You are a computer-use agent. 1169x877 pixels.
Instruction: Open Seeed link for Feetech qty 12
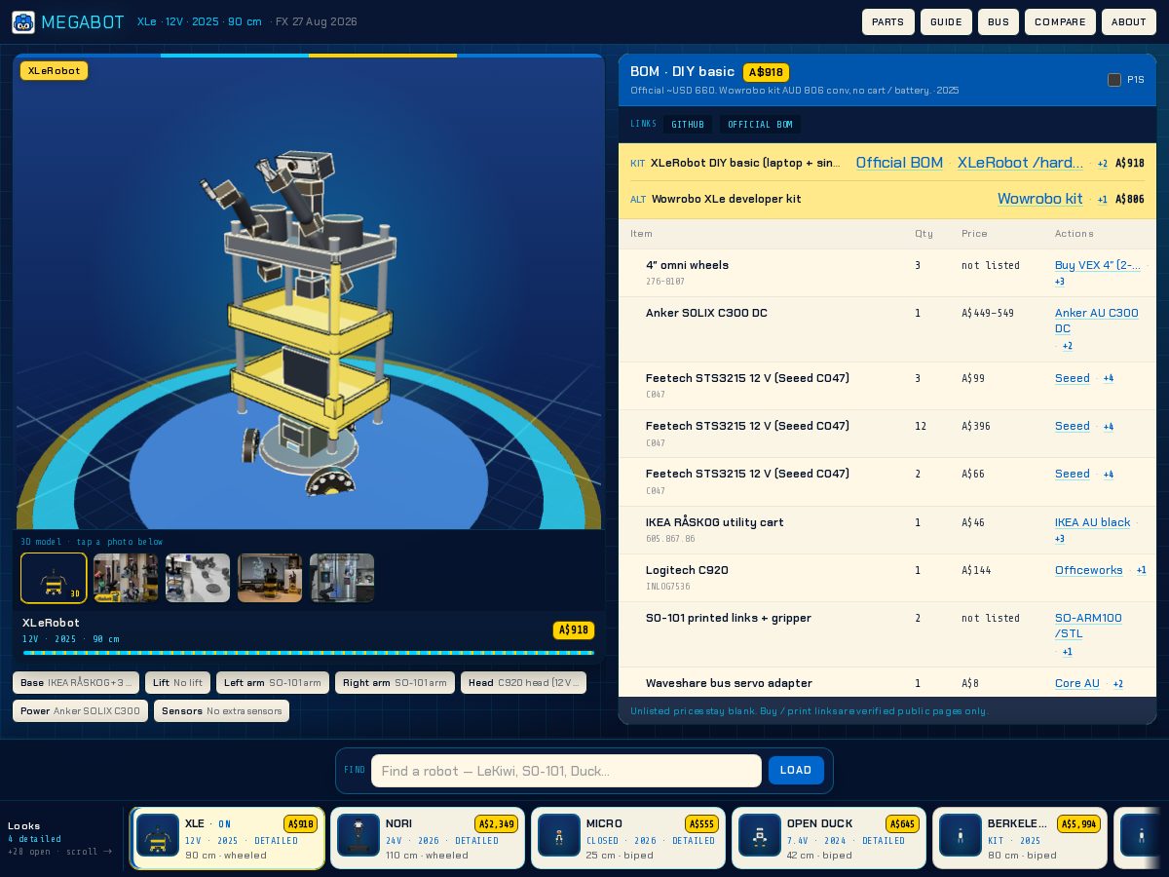click(x=1073, y=426)
